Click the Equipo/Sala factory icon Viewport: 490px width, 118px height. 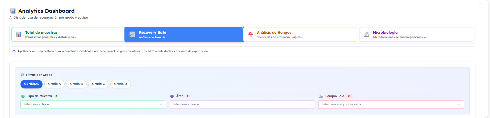pyautogui.click(x=321, y=96)
